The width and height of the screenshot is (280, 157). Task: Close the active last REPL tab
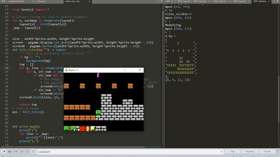tap(269, 1)
